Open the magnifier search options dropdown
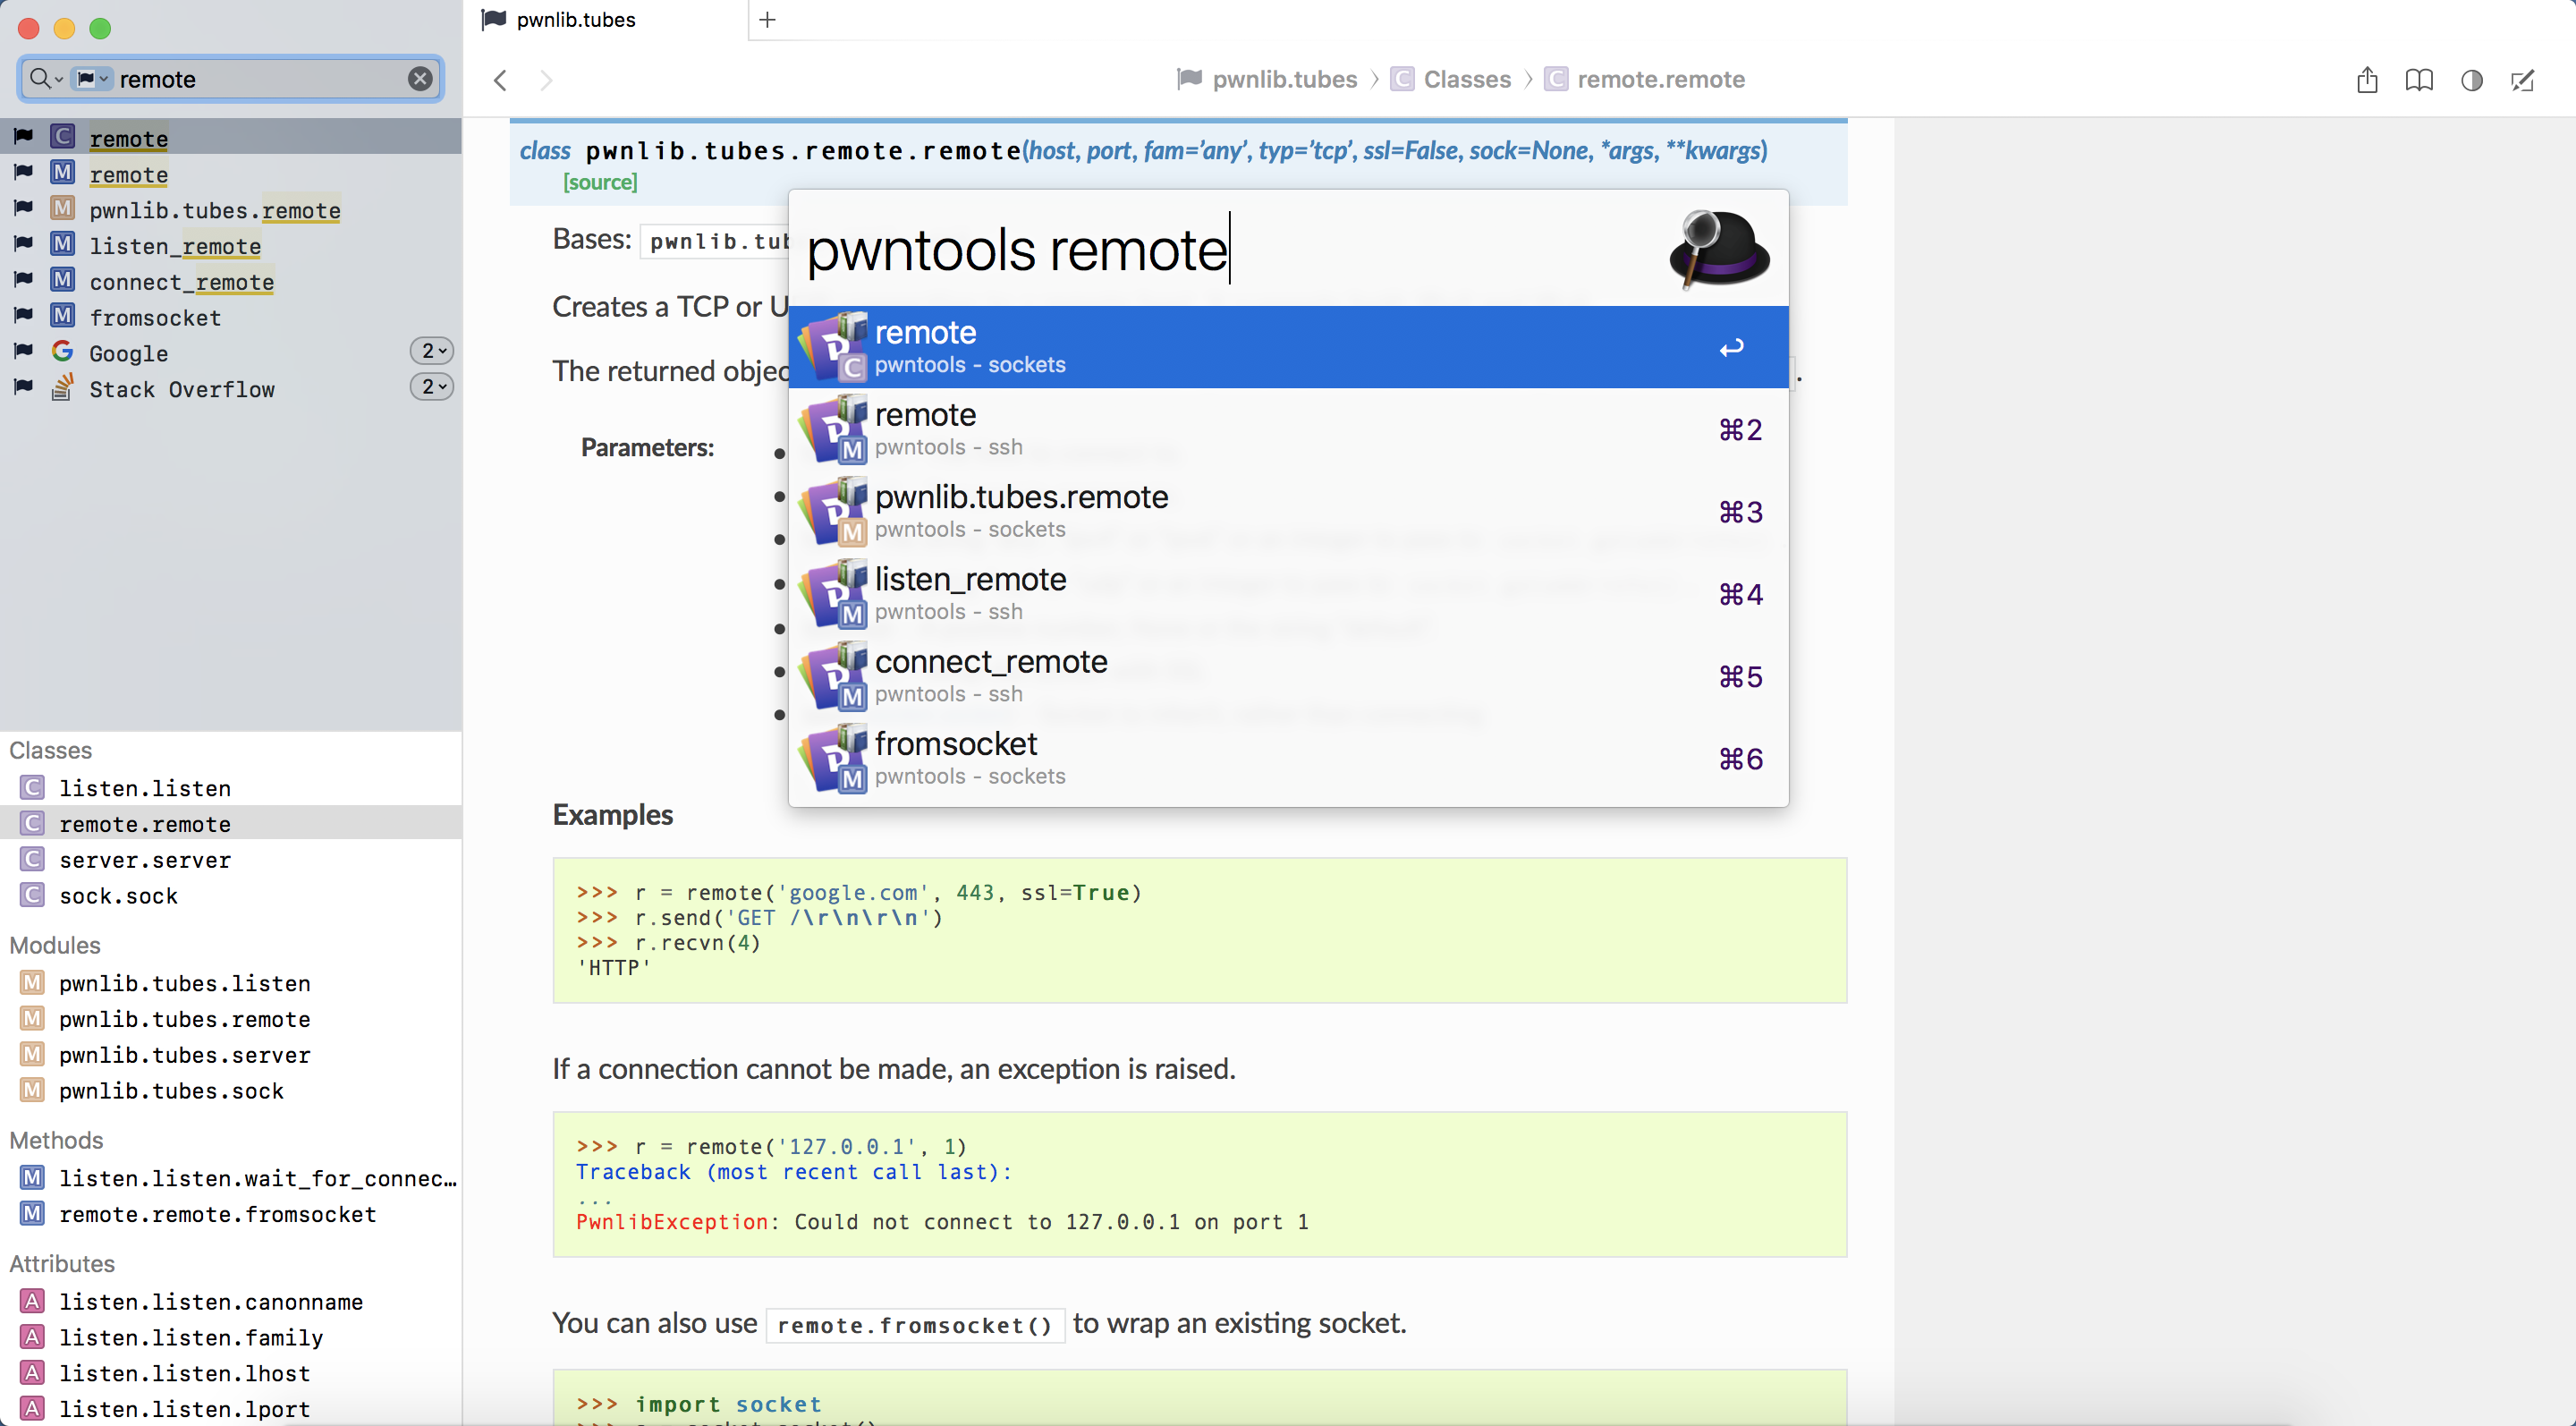 [45, 79]
